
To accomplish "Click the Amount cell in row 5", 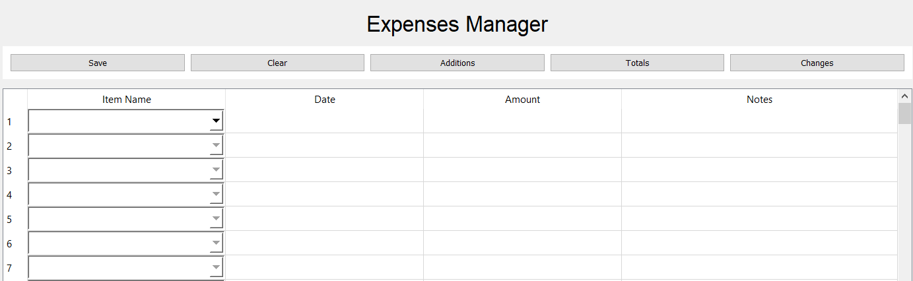I will (522, 219).
